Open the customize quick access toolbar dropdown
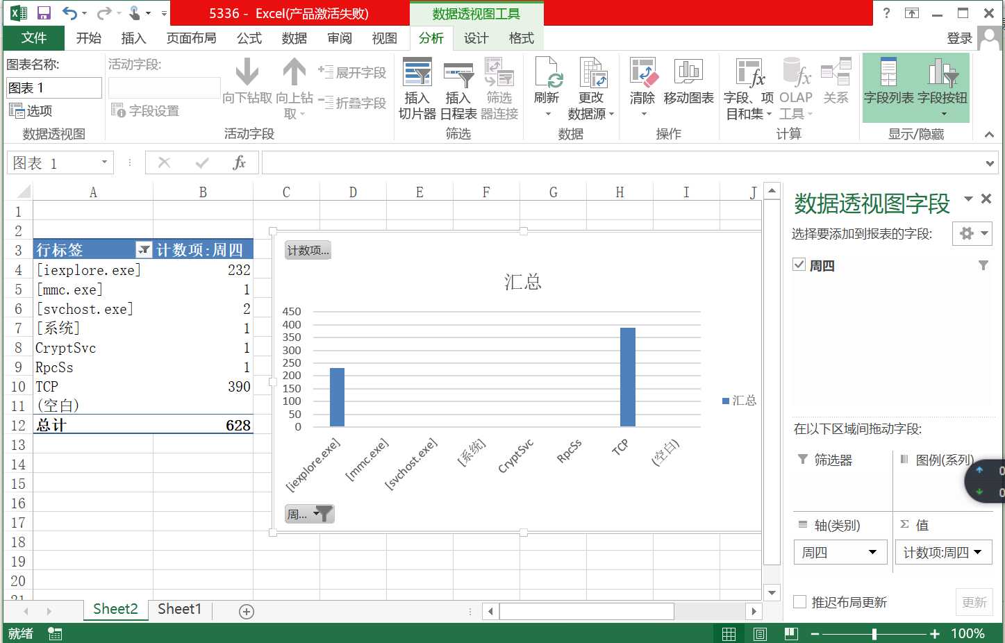 (x=164, y=13)
